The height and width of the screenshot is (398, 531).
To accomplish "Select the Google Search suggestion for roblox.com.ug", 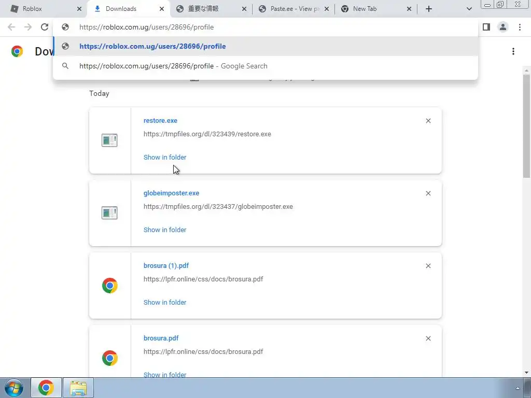I will pyautogui.click(x=265, y=66).
